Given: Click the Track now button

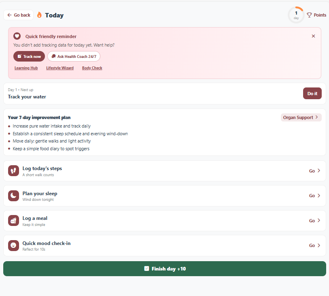Looking at the screenshot, I should click(x=29, y=56).
